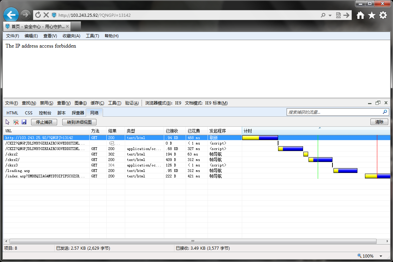Image resolution: width=393 pixels, height=262 pixels.
Task: Click the Stop loading X icon
Action: (46, 15)
